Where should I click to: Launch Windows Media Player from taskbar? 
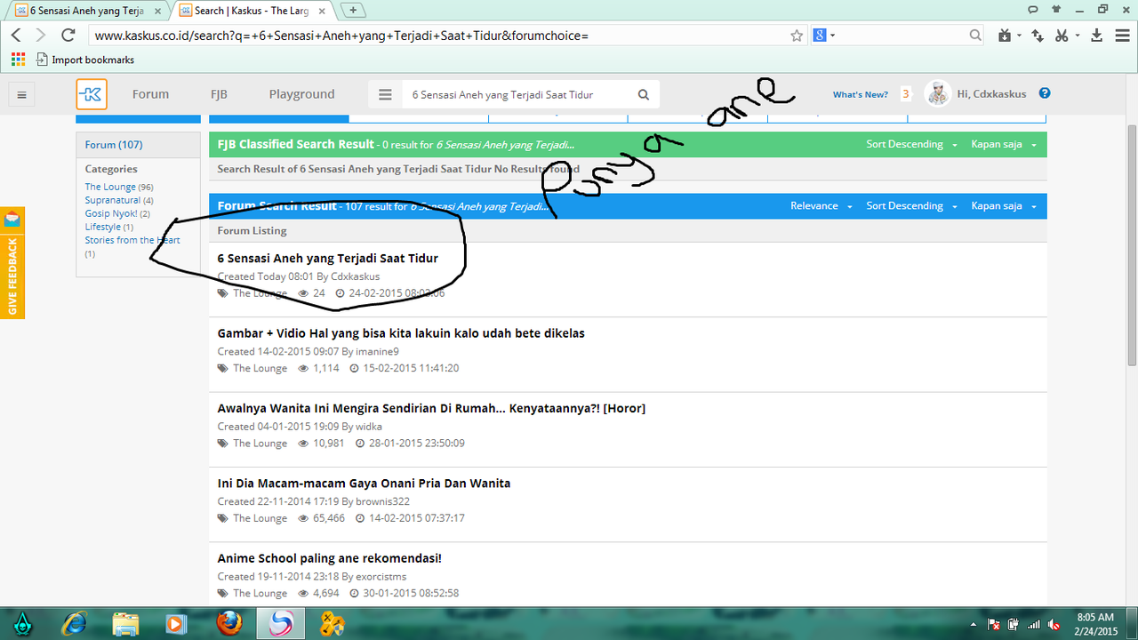point(176,624)
